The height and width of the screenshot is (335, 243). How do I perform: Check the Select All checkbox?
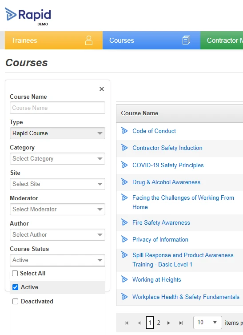(x=15, y=274)
